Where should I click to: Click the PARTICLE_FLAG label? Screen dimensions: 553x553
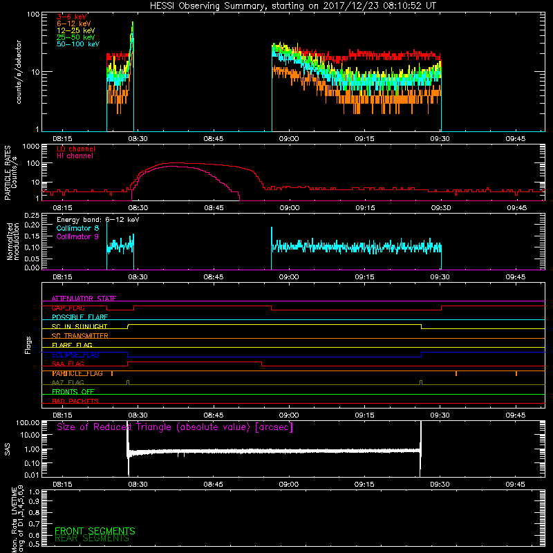[77, 373]
